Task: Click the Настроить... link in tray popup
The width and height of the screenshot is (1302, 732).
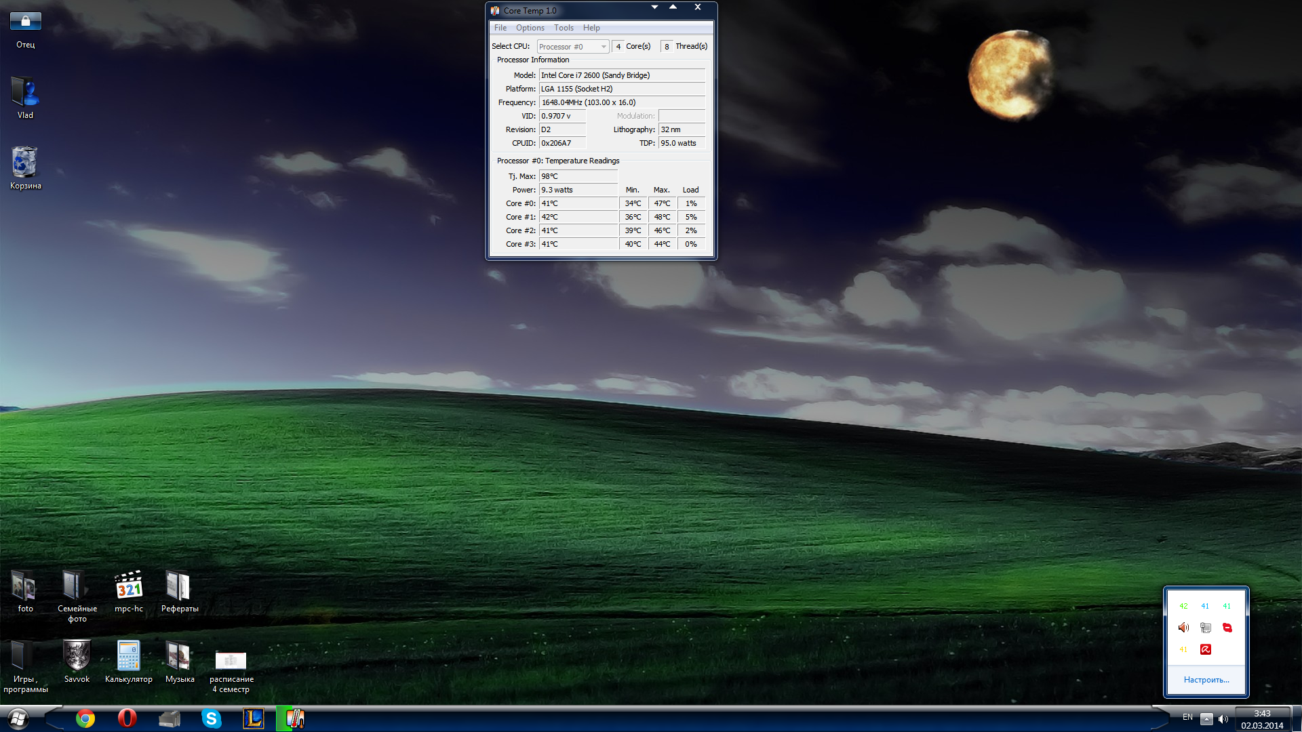Action: [x=1206, y=680]
